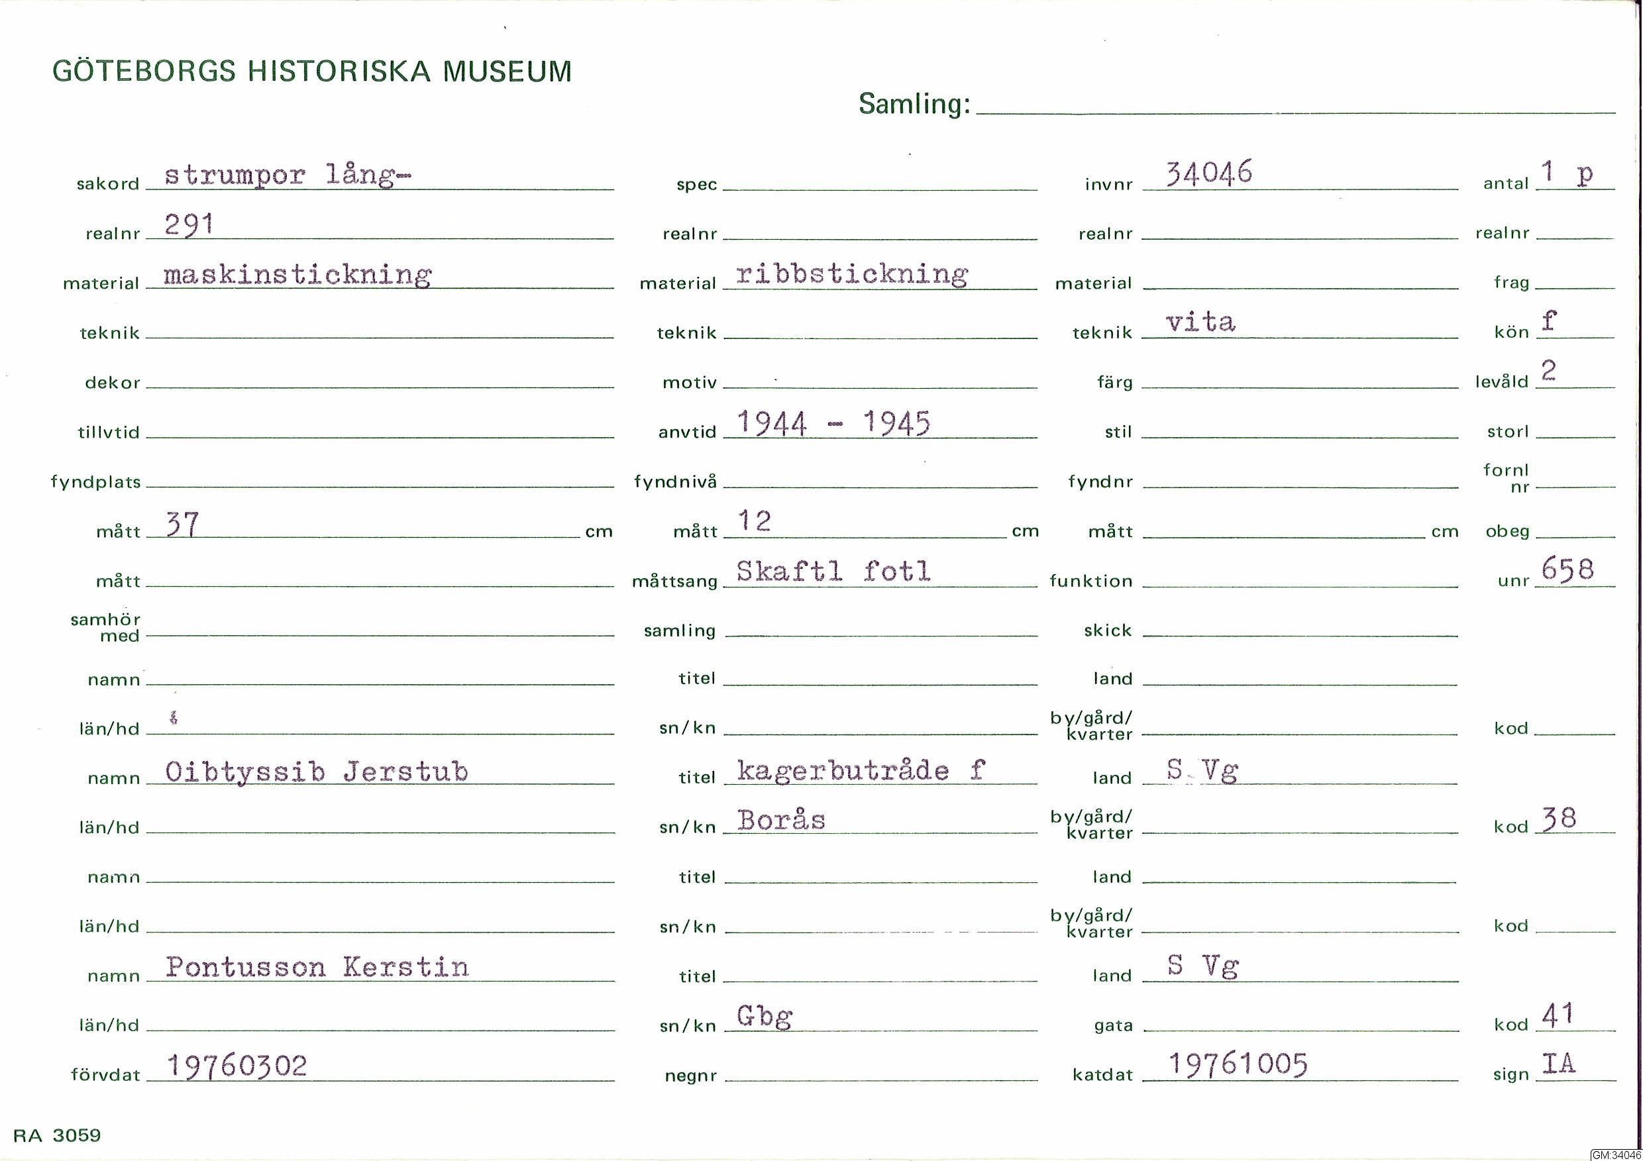Select the material value 'ribbstickning'
This screenshot has width=1643, height=1161.
(x=852, y=274)
